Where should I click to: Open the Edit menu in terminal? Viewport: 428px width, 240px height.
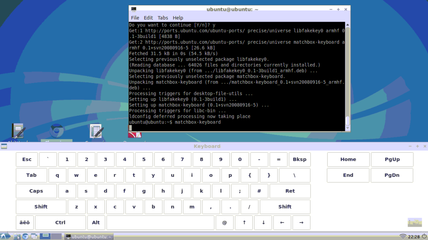(x=148, y=18)
